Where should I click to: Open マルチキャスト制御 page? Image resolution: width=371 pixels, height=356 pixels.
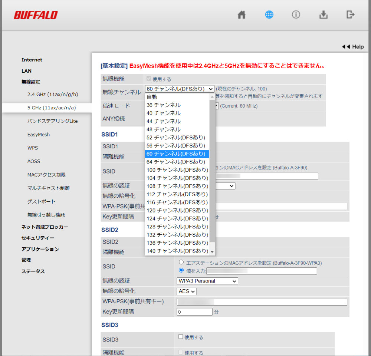(48, 188)
